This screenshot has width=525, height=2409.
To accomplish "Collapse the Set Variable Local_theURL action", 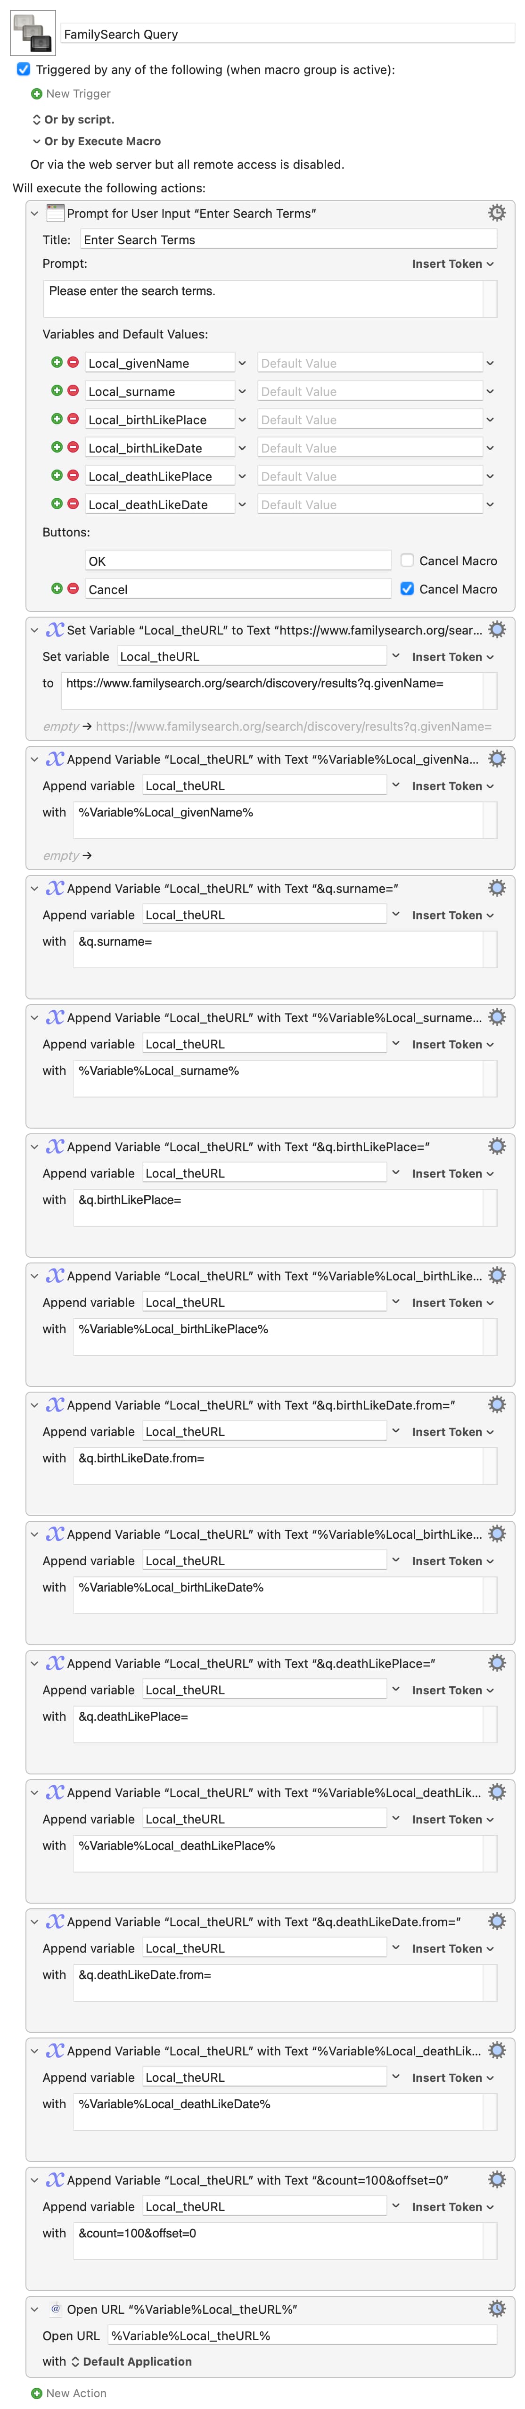I will (34, 630).
